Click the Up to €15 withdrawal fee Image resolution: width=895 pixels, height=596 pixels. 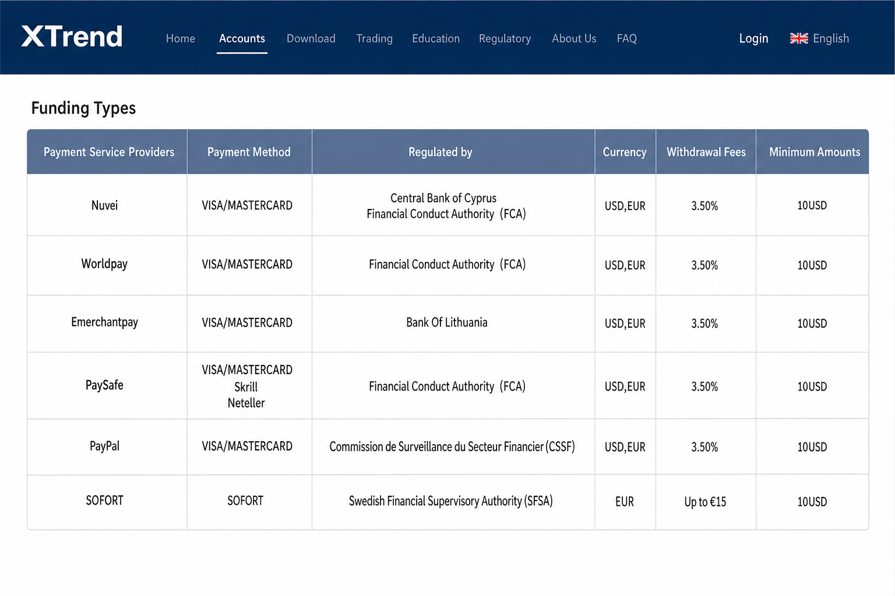pos(705,502)
